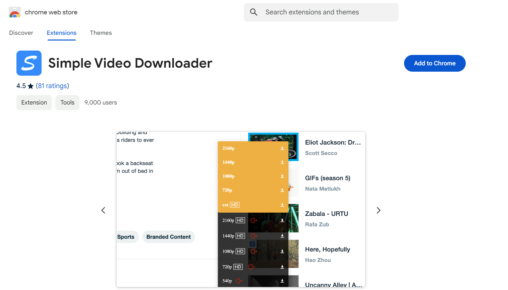The width and height of the screenshot is (508, 290).
Task: Click download icon for orange 720p row
Action: click(282, 190)
